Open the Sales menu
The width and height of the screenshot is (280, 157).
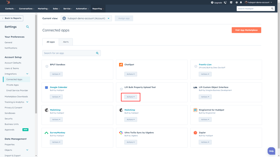[x=56, y=8]
